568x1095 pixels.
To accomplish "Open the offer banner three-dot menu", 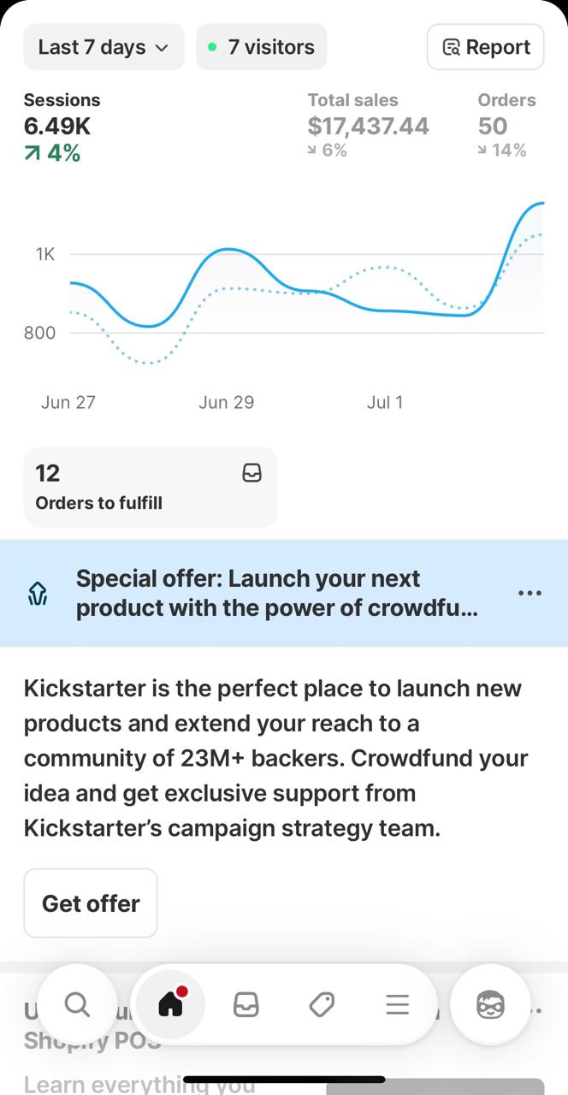I will pyautogui.click(x=530, y=593).
